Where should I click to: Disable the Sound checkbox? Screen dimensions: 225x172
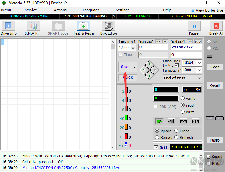tap(209, 157)
